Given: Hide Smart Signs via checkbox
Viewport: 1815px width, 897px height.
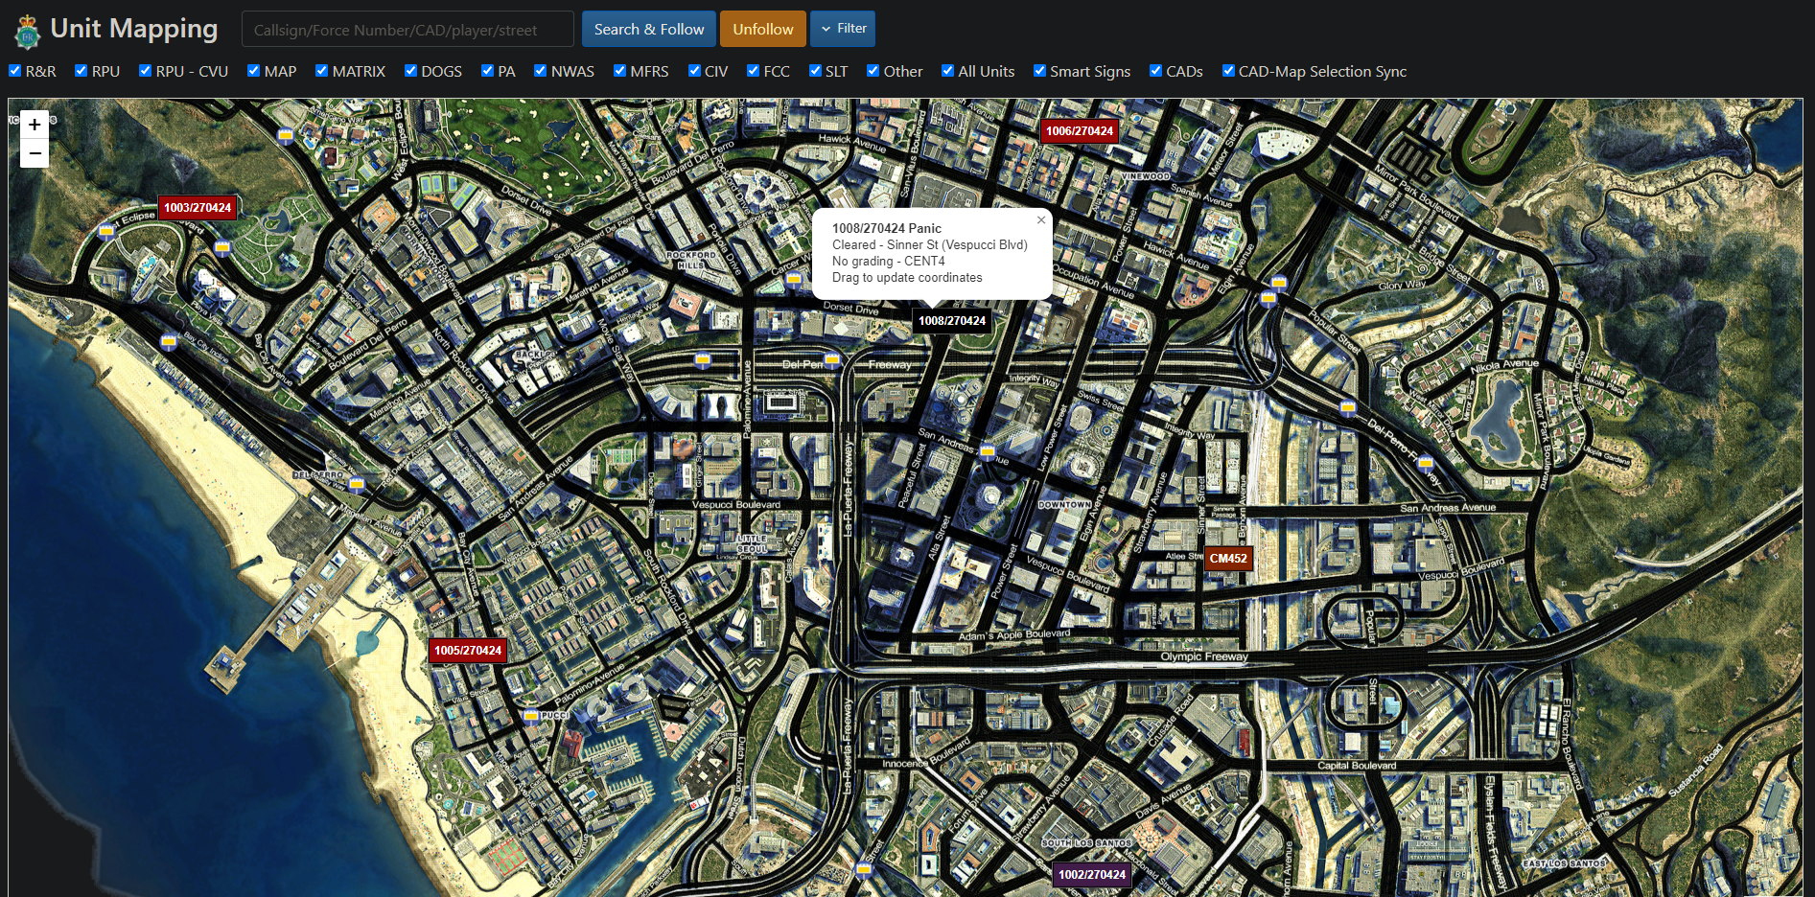Looking at the screenshot, I should 1040,71.
